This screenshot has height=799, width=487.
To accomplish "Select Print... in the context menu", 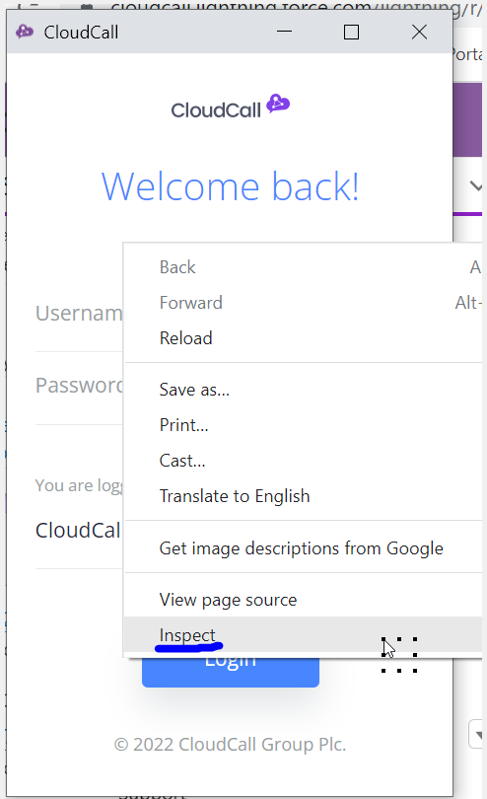I will [303, 425].
